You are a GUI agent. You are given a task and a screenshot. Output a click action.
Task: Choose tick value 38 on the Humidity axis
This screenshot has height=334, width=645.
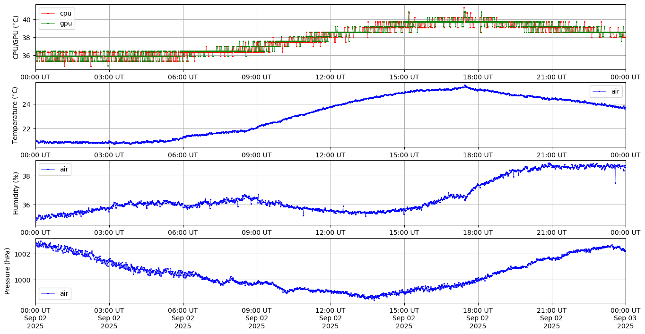[27, 176]
